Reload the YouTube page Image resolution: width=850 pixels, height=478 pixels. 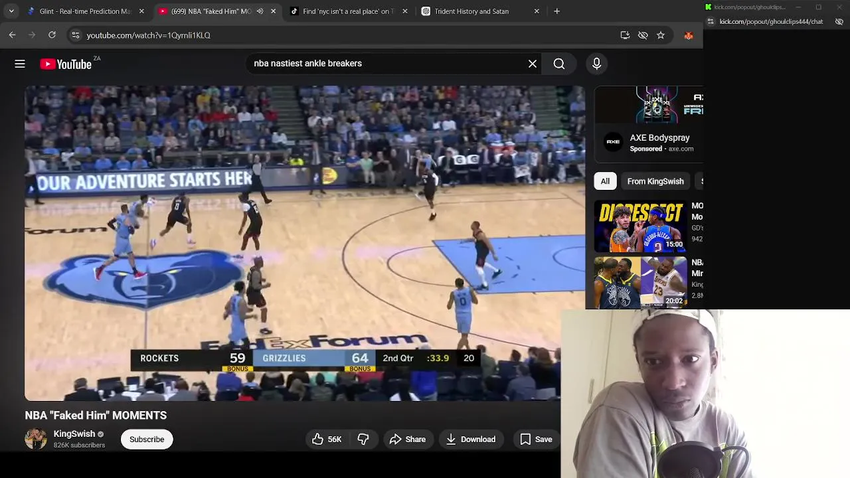click(52, 35)
